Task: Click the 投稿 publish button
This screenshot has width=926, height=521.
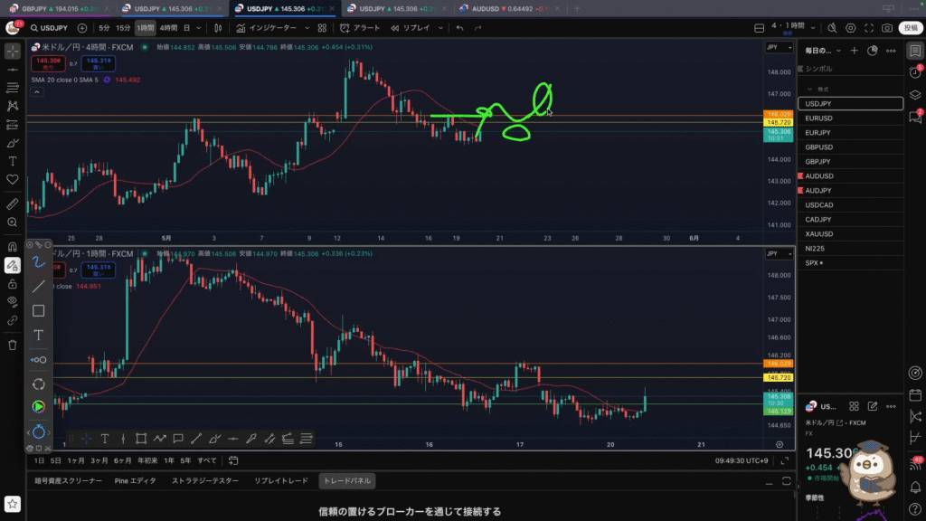Action: click(x=911, y=28)
